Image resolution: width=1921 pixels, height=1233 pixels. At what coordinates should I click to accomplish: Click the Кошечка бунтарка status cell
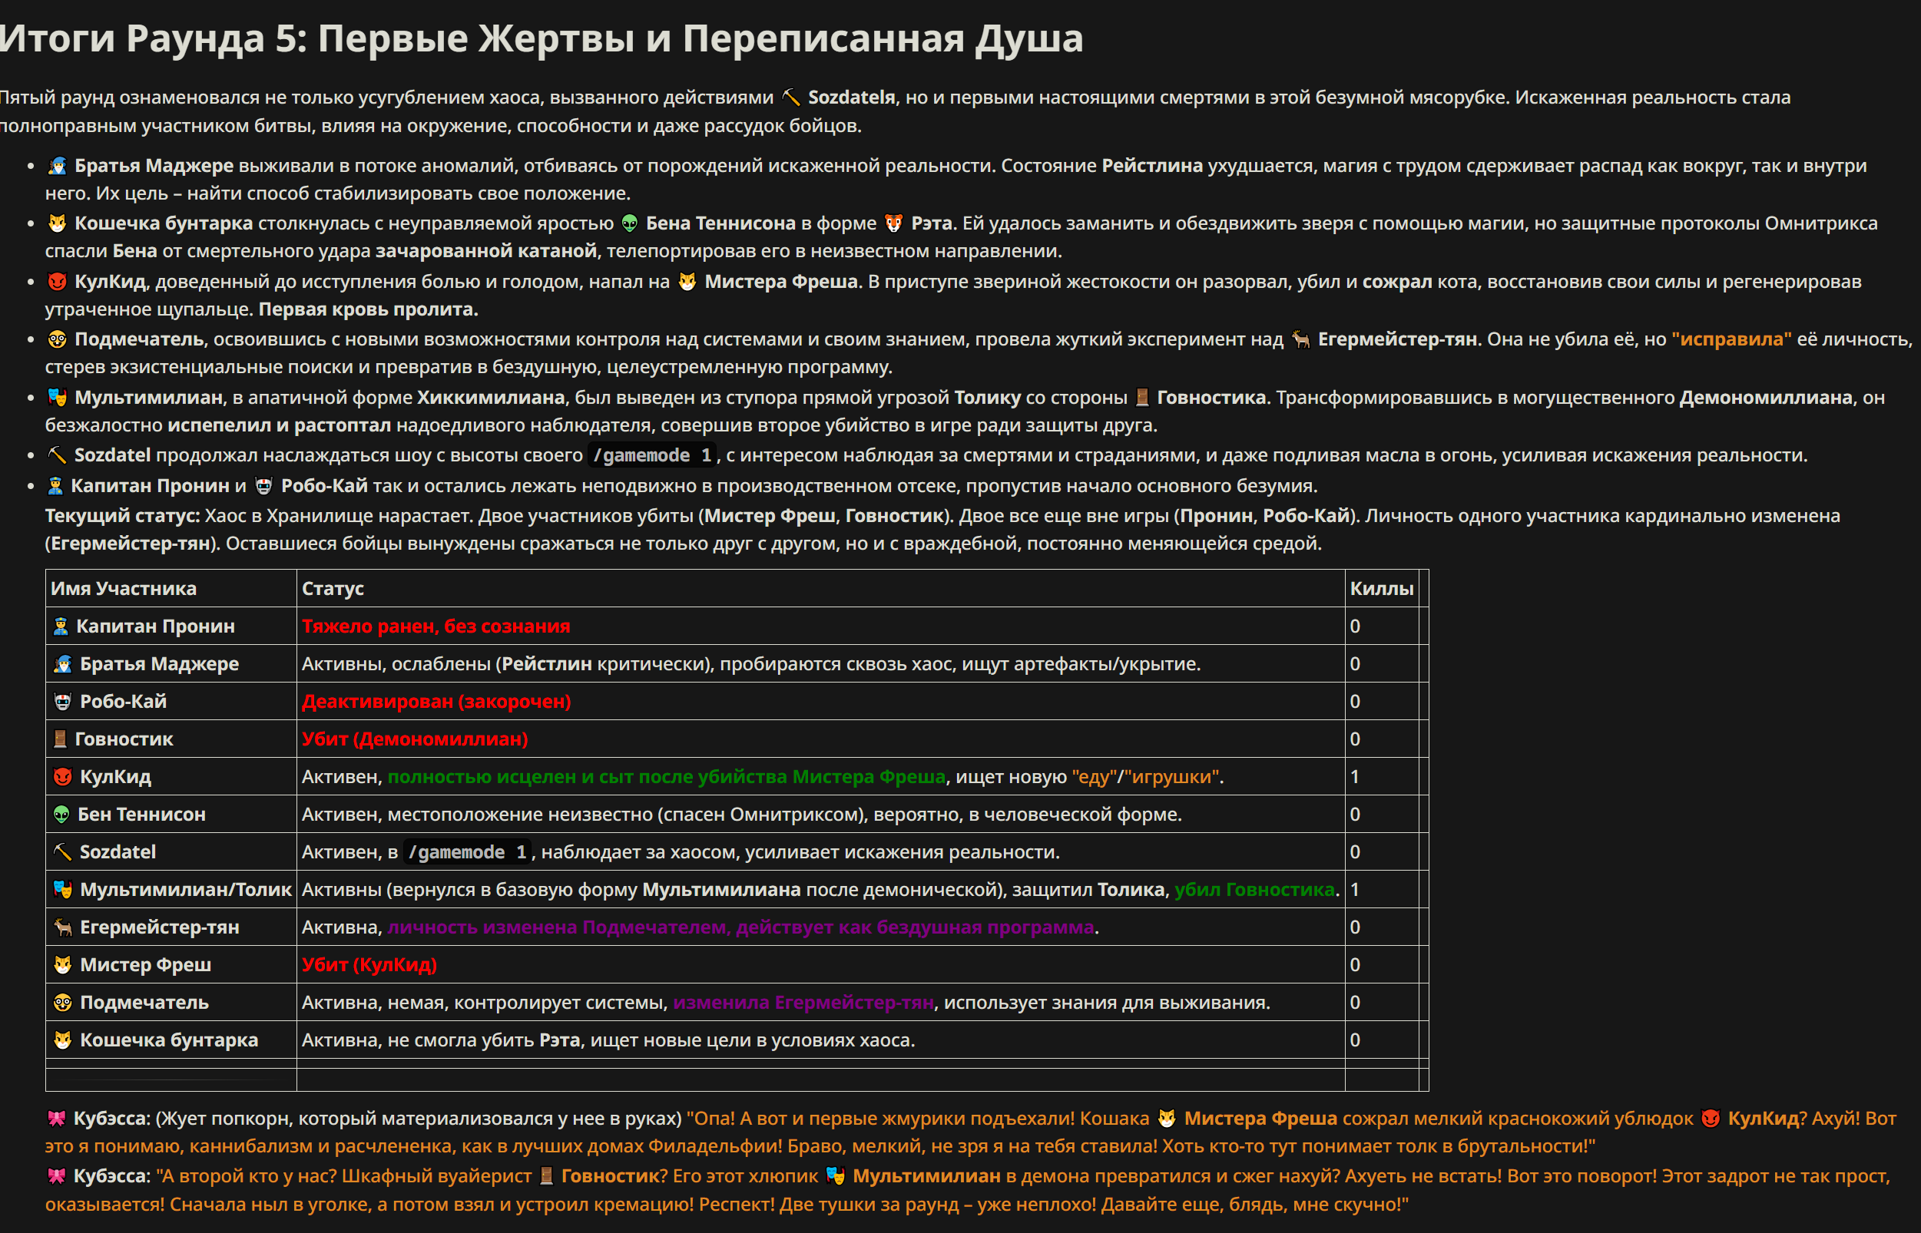pos(820,1040)
